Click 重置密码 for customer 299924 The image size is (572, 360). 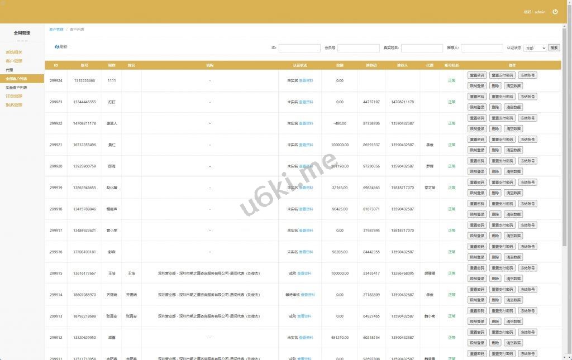(476, 75)
